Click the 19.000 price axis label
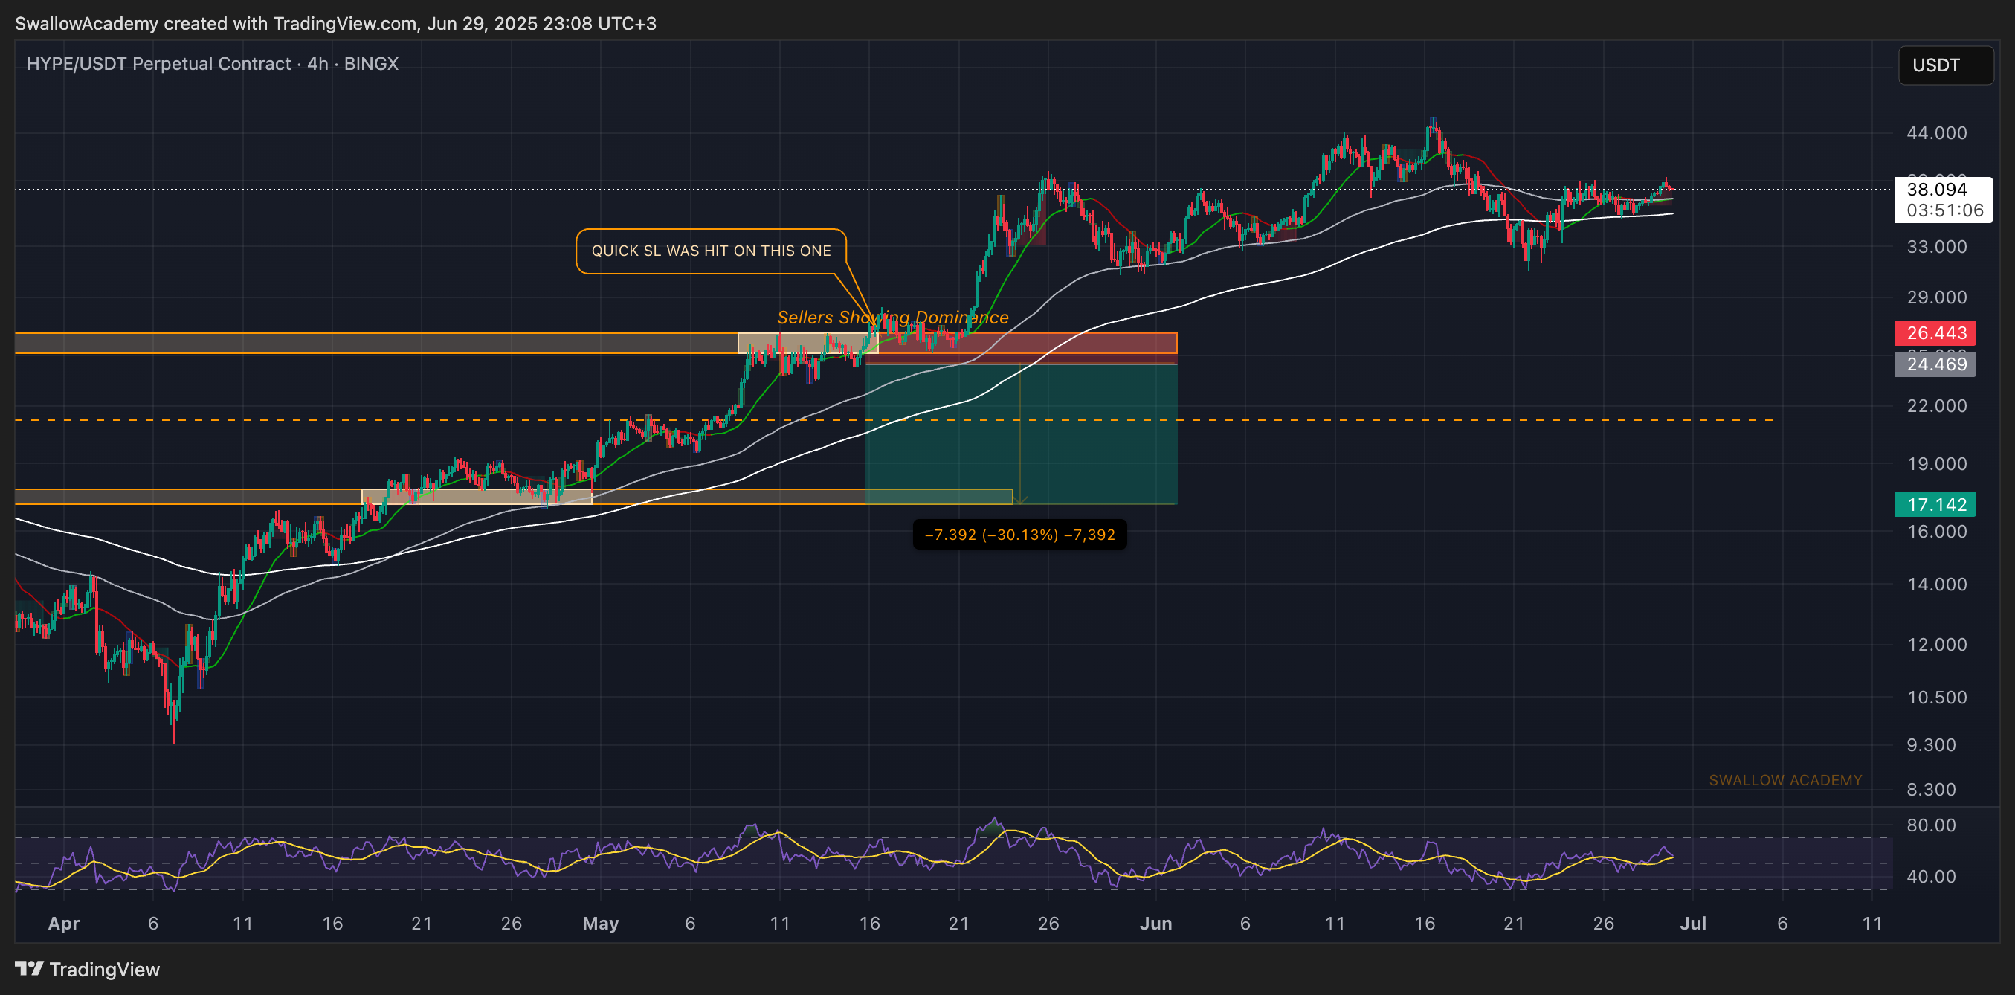Image resolution: width=2015 pixels, height=995 pixels. 1936,464
